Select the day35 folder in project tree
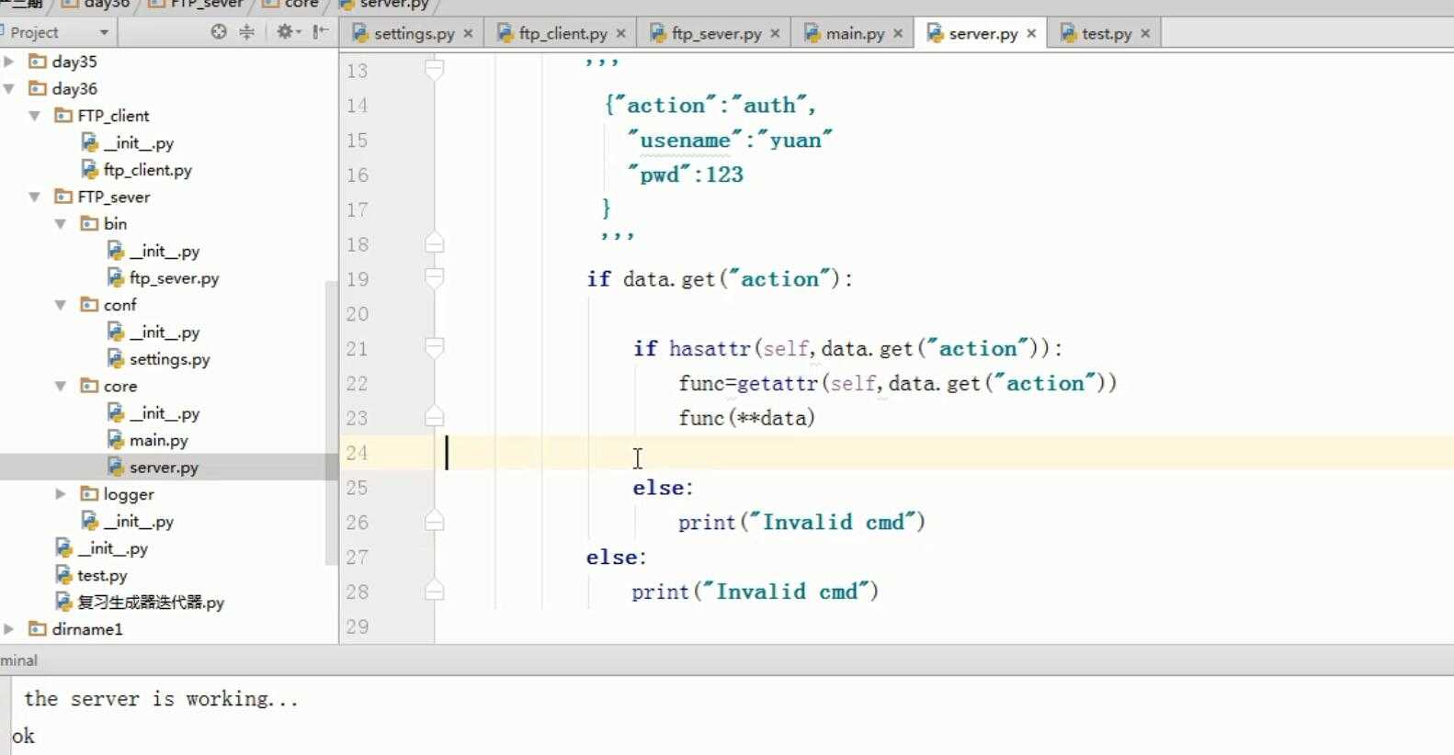 click(74, 62)
